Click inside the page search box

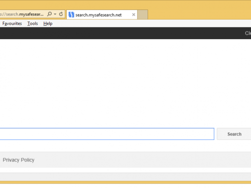coord(107,134)
